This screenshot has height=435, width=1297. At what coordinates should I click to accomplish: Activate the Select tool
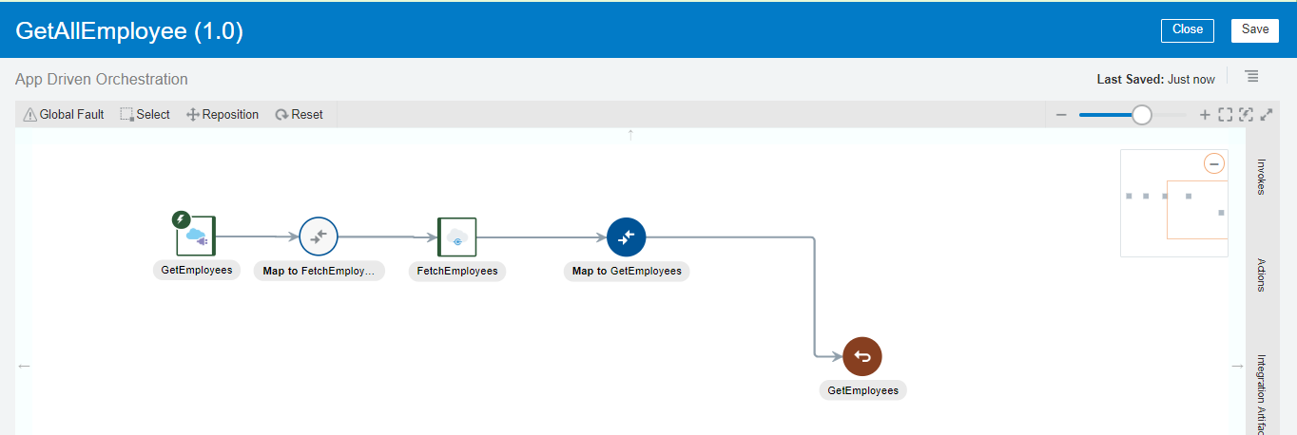click(145, 115)
